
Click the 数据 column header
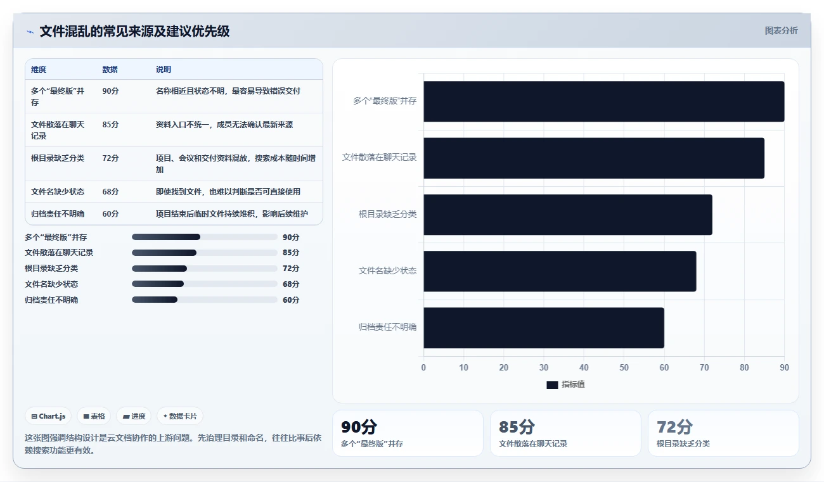pos(110,70)
